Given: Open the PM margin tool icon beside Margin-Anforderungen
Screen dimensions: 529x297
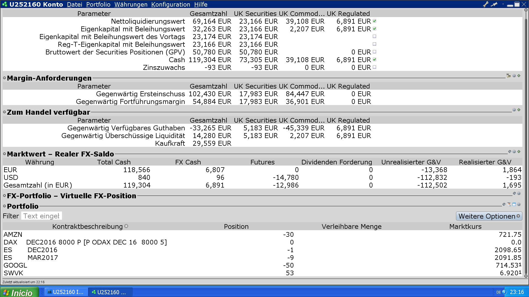Looking at the screenshot, I should click(509, 76).
